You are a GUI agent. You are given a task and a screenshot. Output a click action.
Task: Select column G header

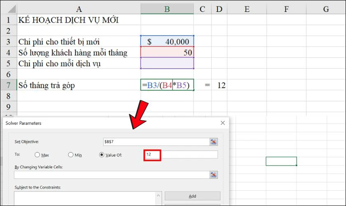(x=326, y=9)
